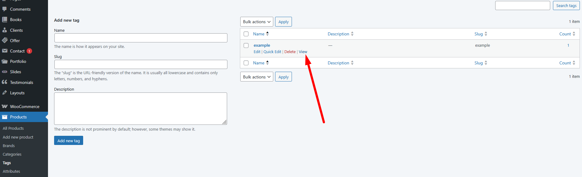Click the Contact envelope icon

point(5,51)
